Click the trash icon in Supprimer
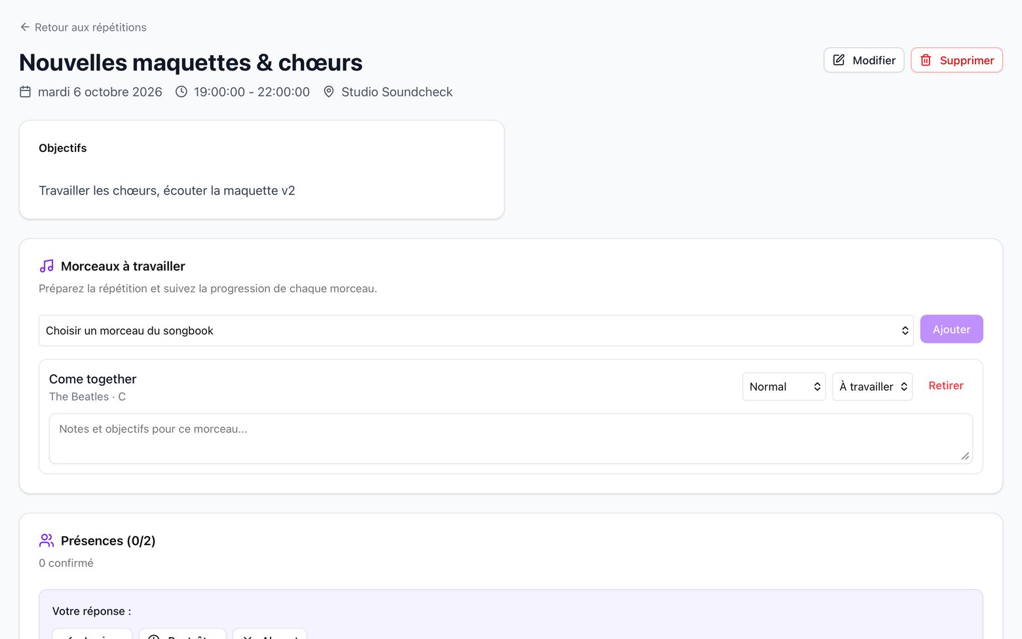 pyautogui.click(x=926, y=60)
